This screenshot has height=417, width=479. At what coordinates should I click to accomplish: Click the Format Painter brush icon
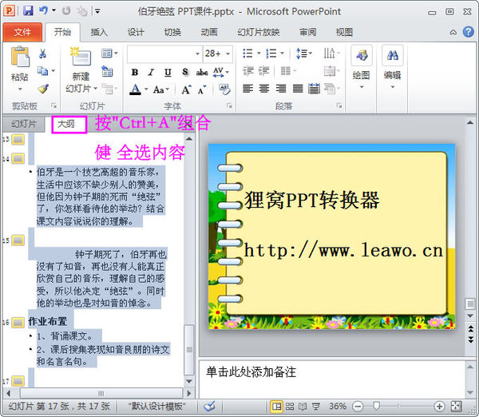point(42,89)
